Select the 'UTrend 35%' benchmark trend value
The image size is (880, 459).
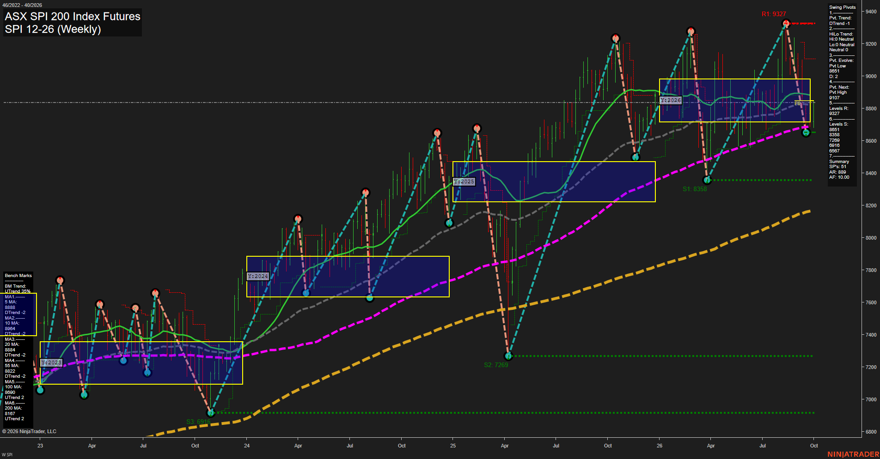(x=18, y=291)
